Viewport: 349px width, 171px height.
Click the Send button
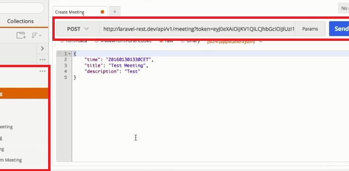point(339,29)
